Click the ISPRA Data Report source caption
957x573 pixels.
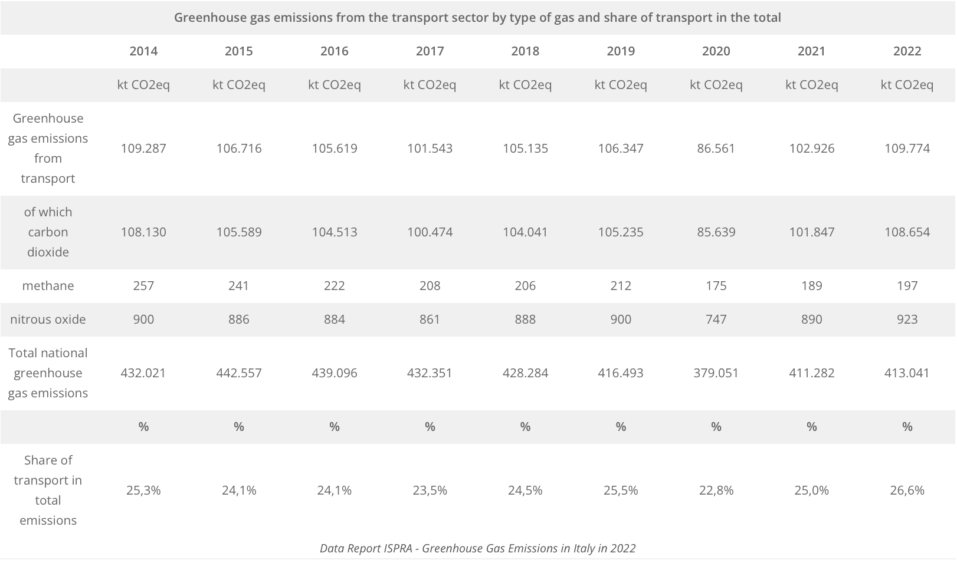tap(477, 548)
